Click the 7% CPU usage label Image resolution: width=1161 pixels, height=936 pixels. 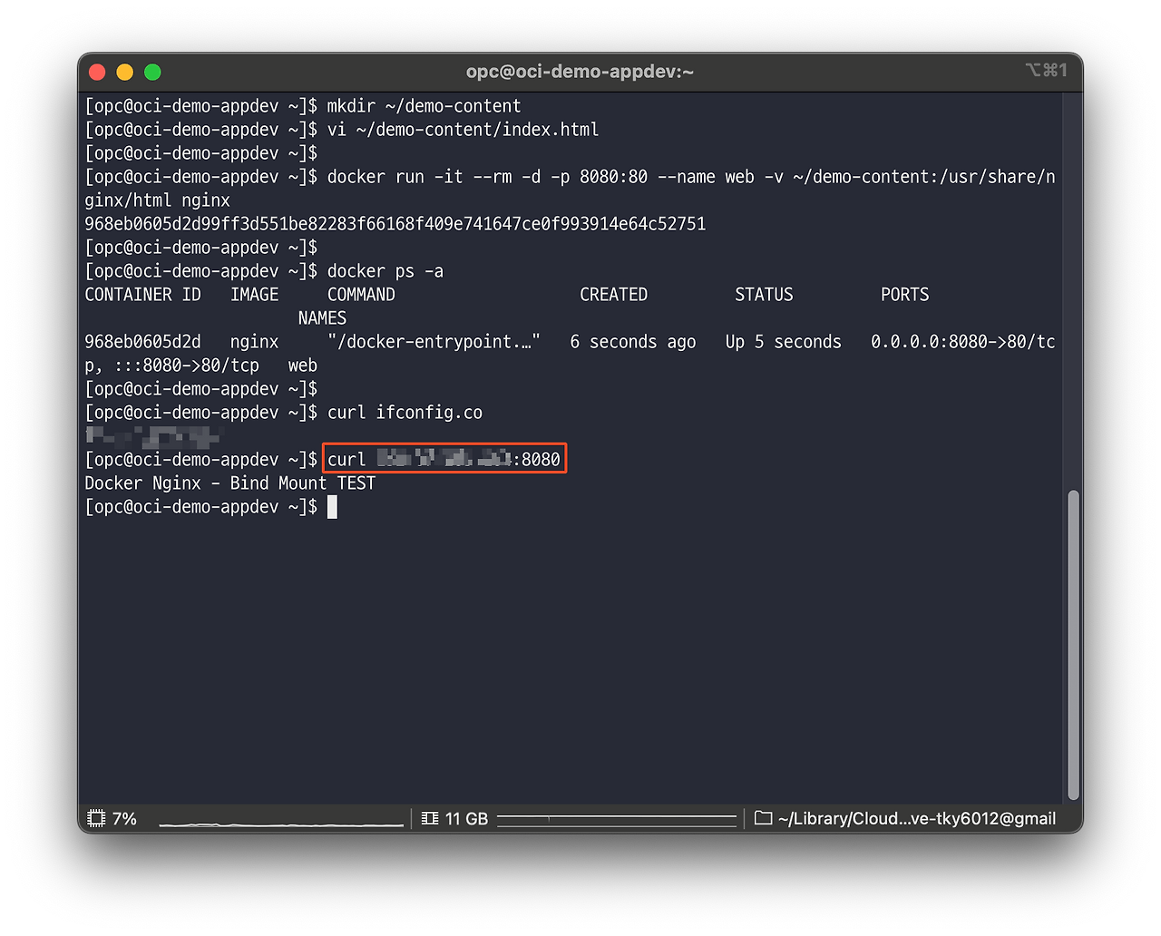pos(124,819)
